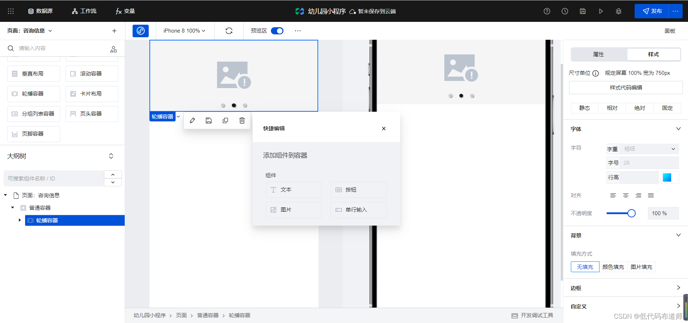This screenshot has width=688, height=323.
Task: Click the blue mini program mode icon
Action: [140, 31]
